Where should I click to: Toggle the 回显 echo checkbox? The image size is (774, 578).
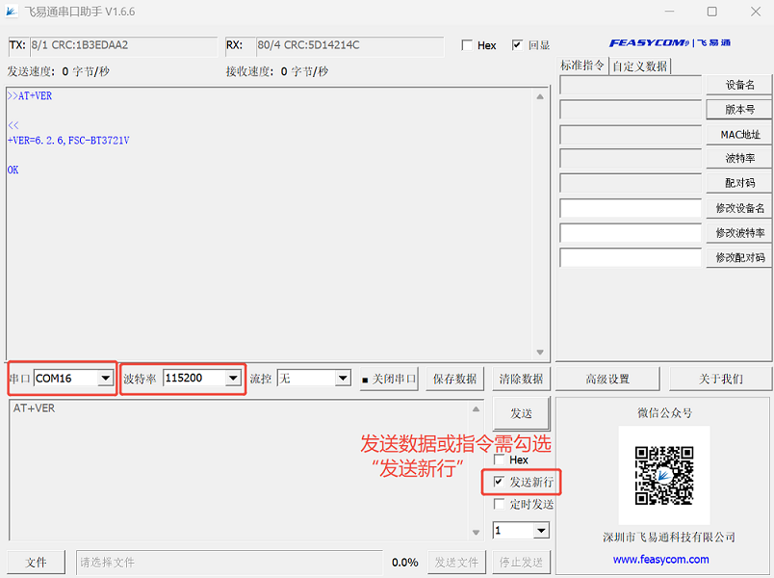[518, 45]
